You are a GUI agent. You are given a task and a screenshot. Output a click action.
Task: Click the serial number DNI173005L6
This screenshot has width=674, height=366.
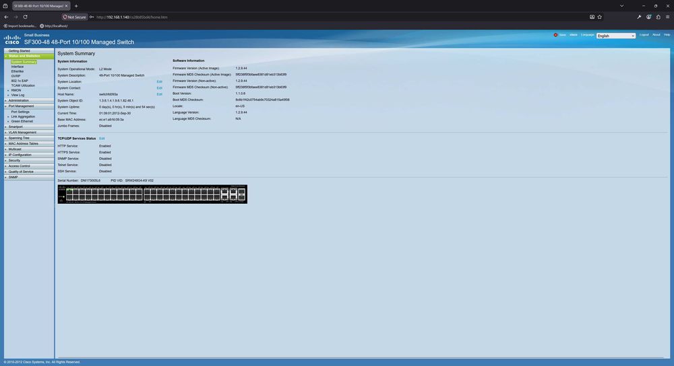pyautogui.click(x=90, y=180)
